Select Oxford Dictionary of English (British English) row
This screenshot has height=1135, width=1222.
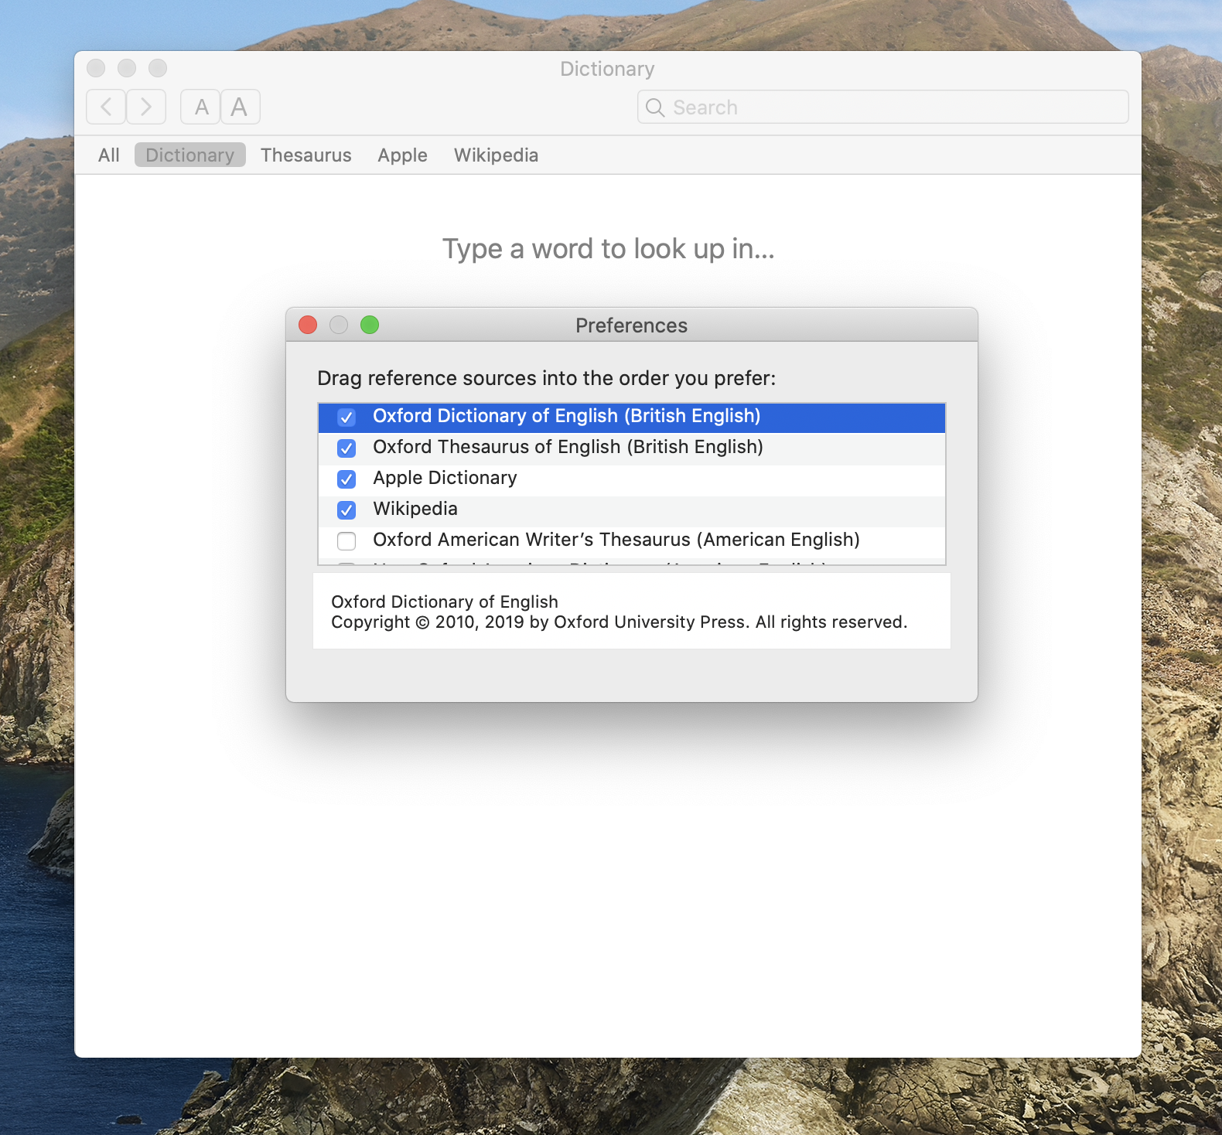click(632, 418)
